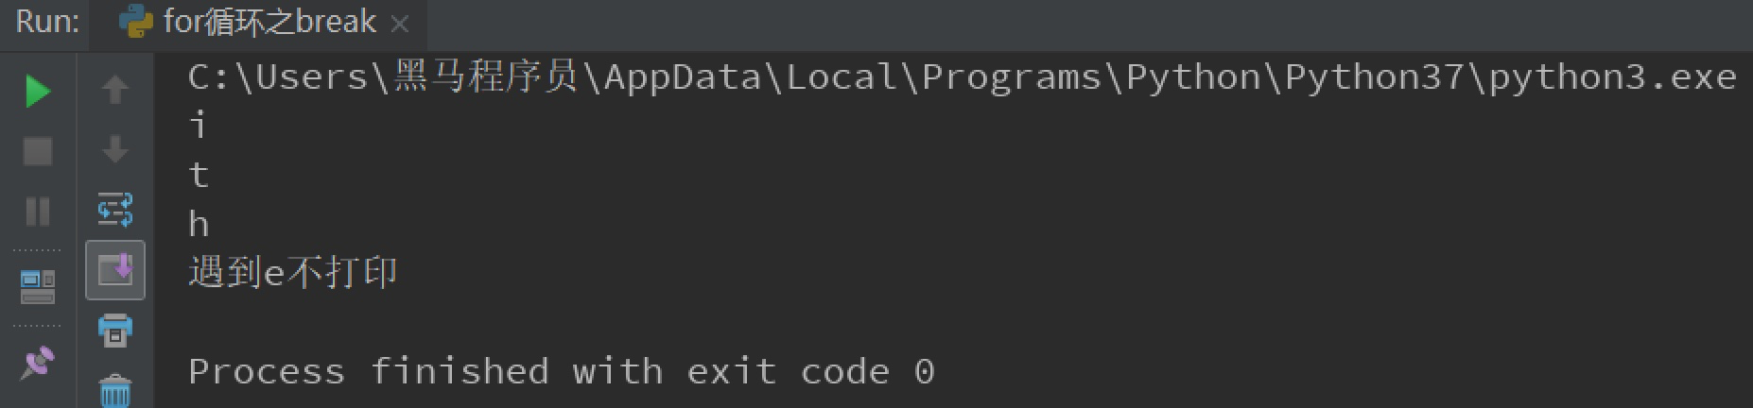Click the Down the Stack Trace arrow

click(x=115, y=149)
